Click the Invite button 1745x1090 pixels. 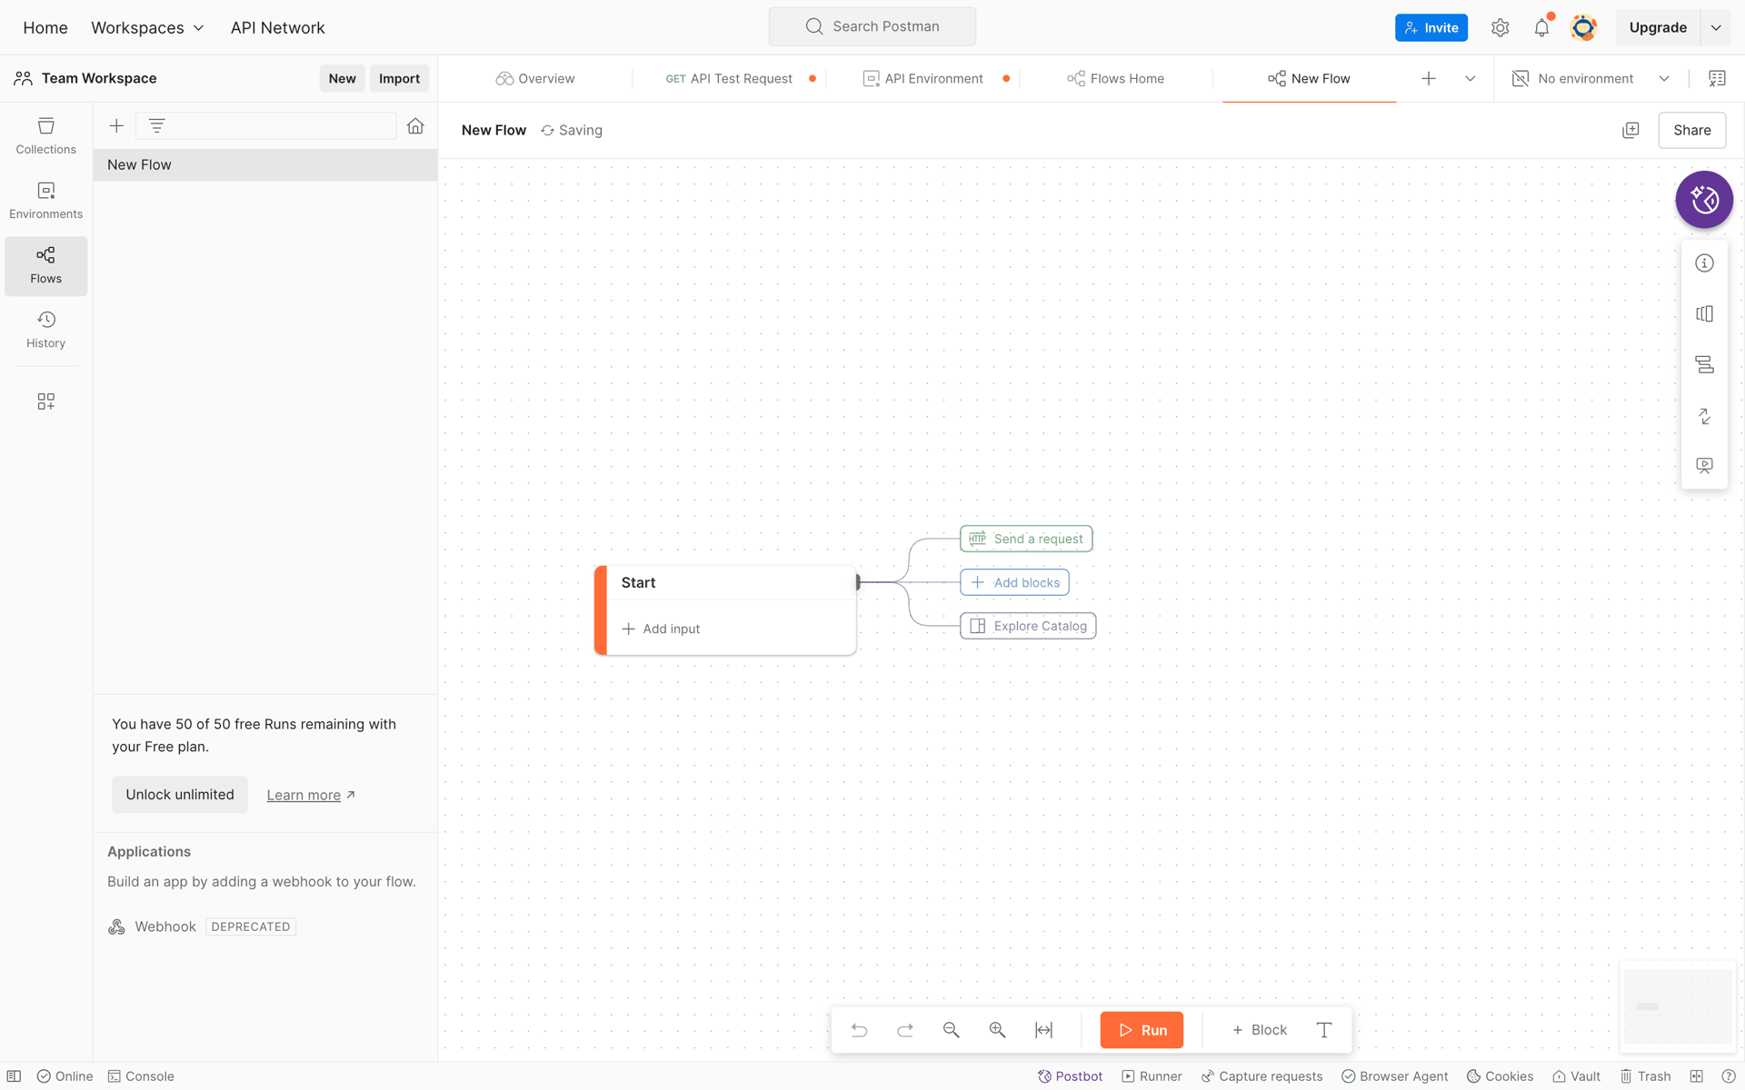1431,28
